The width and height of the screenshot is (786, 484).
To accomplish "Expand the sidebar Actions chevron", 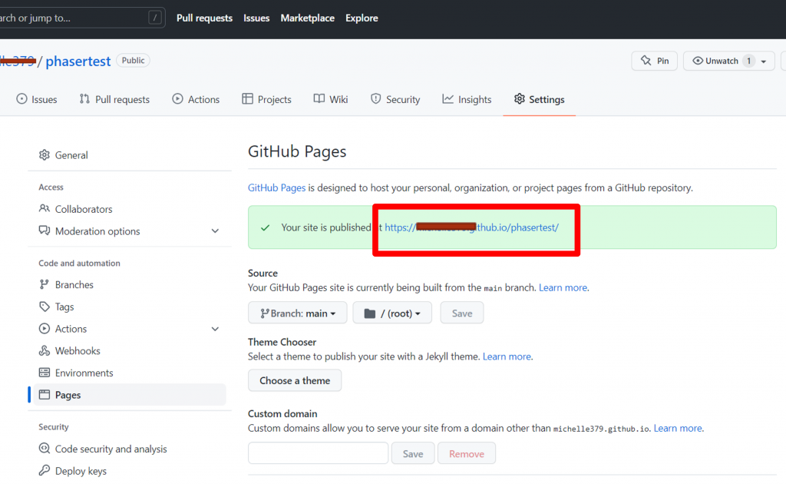I will (x=215, y=329).
